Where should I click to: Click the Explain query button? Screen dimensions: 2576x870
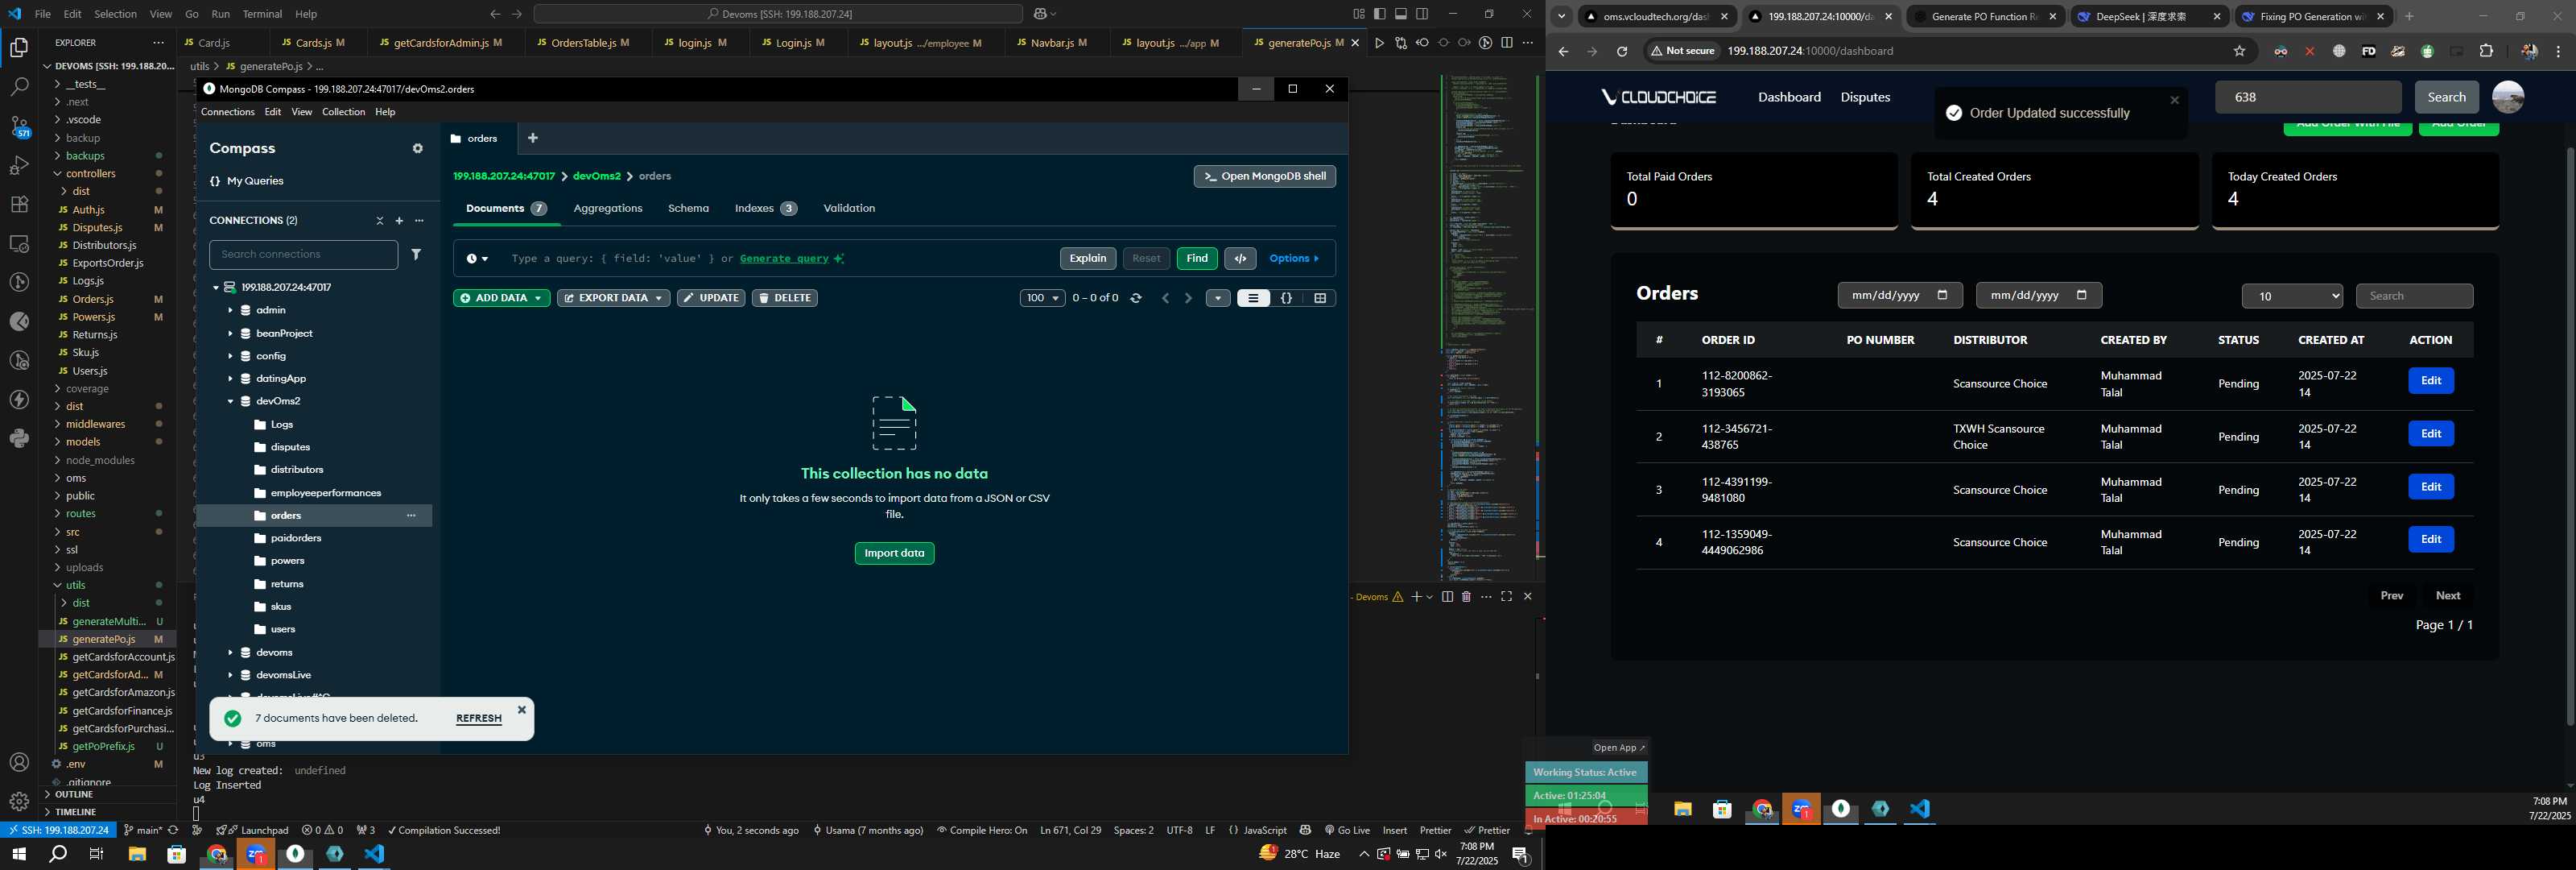coord(1088,259)
